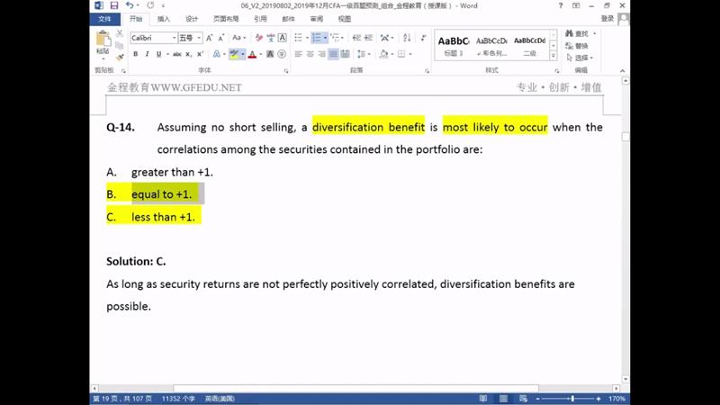Open Word help question mark icon

pos(560,5)
